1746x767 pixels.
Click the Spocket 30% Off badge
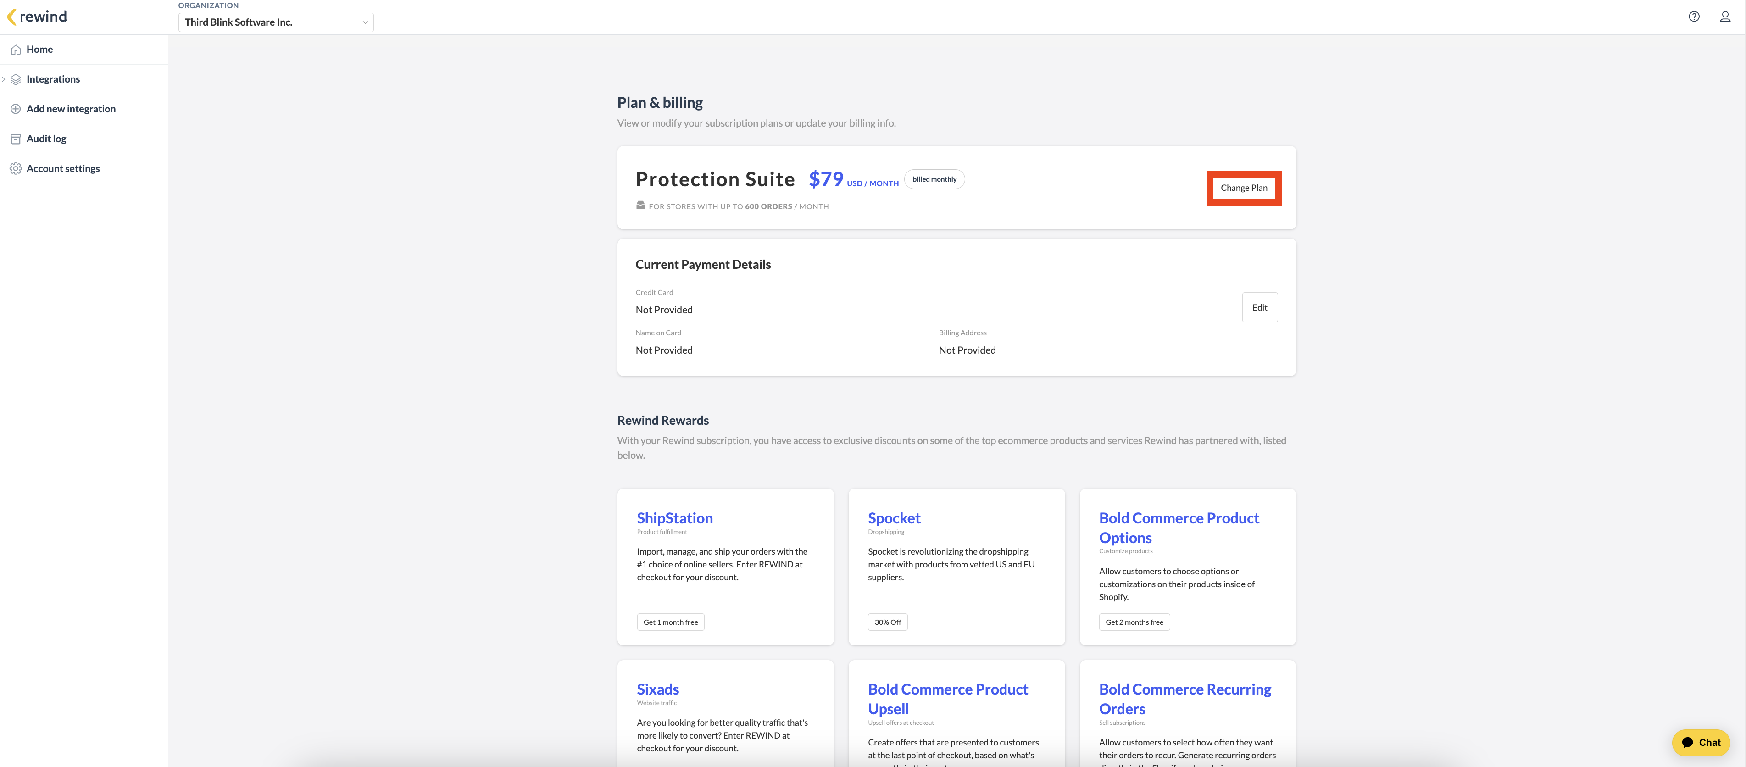[887, 622]
